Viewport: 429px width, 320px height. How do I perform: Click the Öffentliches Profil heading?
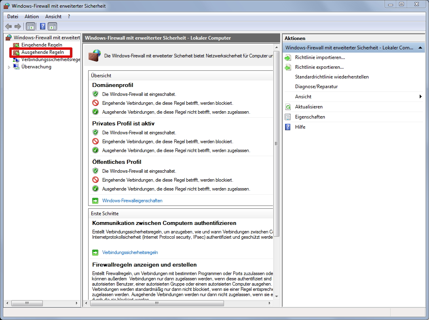coord(117,162)
